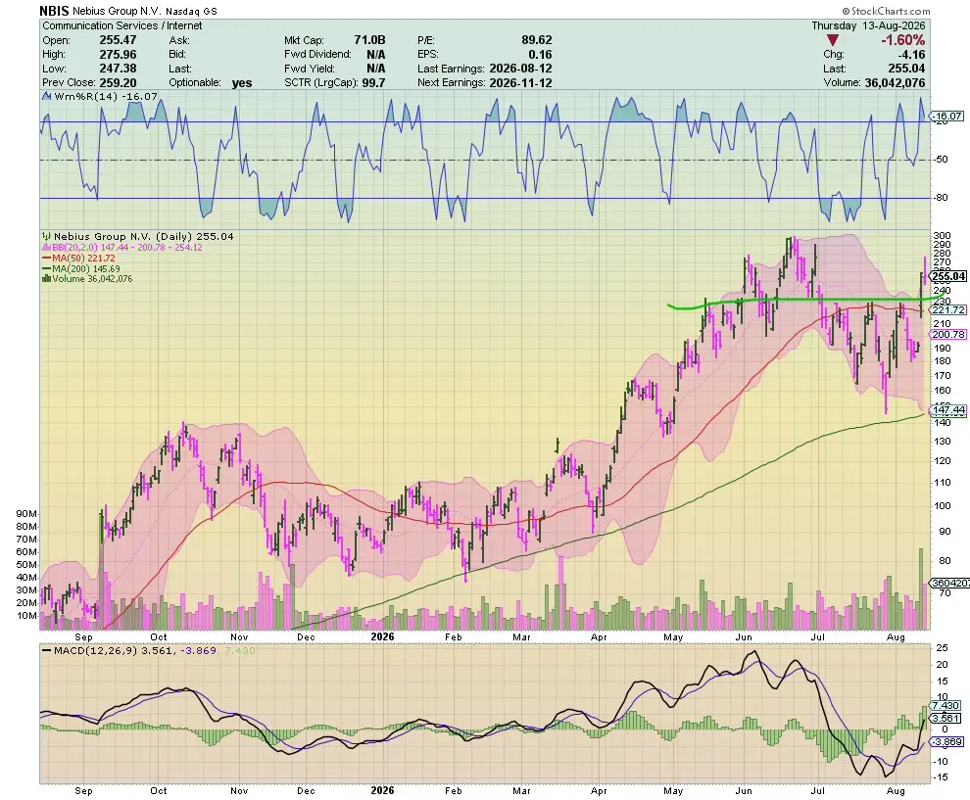The width and height of the screenshot is (970, 800).
Task: Click the 221.72 MA tag on right axis
Action: pyautogui.click(x=948, y=309)
